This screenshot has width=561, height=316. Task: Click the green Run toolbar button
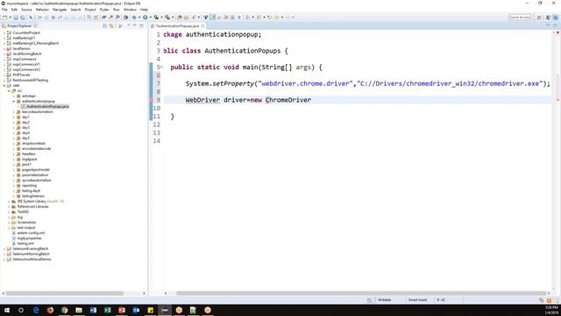tap(146, 18)
